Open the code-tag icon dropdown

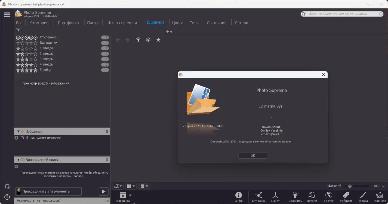pos(144,186)
